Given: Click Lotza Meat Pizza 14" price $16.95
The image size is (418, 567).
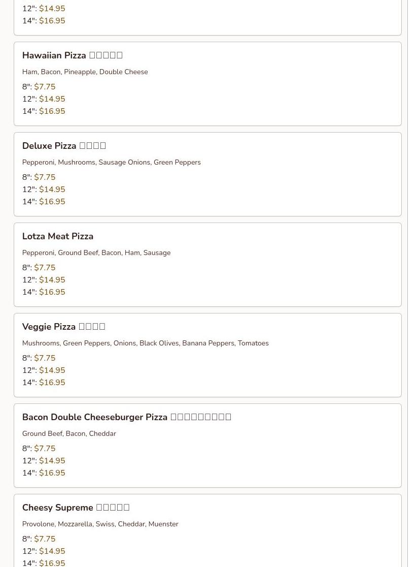Looking at the screenshot, I should (x=52, y=292).
